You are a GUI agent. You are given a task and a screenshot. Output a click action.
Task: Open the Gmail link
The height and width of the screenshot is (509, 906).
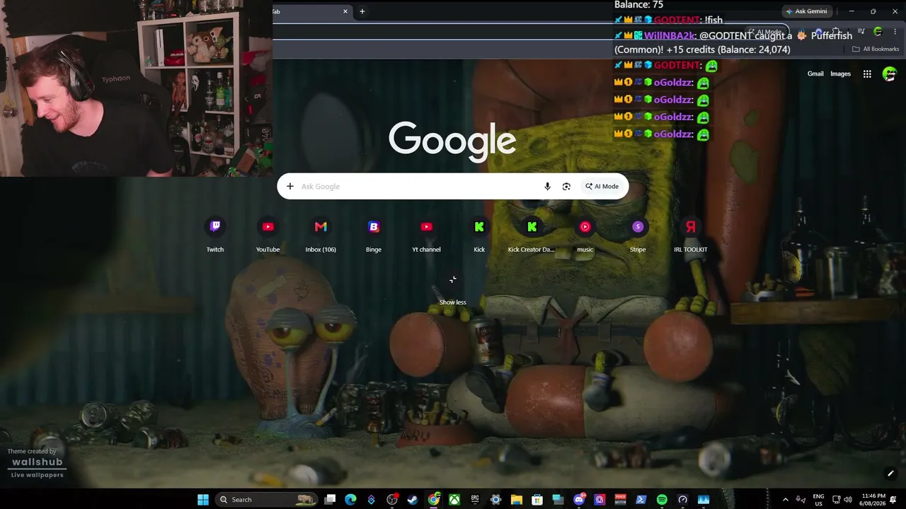[815, 74]
